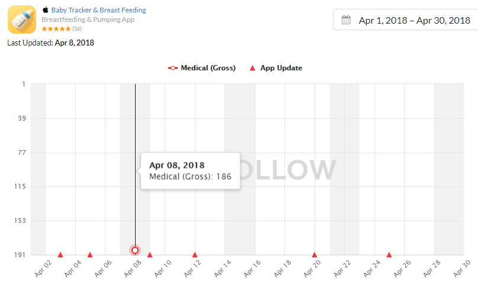The height and width of the screenshot is (292, 478).
Task: Open the Apr 1 – Apr 30, 2018 date range
Action: (x=414, y=21)
